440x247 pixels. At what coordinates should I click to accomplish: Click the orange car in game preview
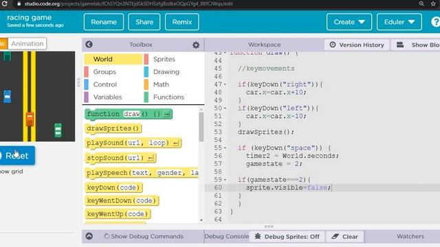tap(30, 119)
